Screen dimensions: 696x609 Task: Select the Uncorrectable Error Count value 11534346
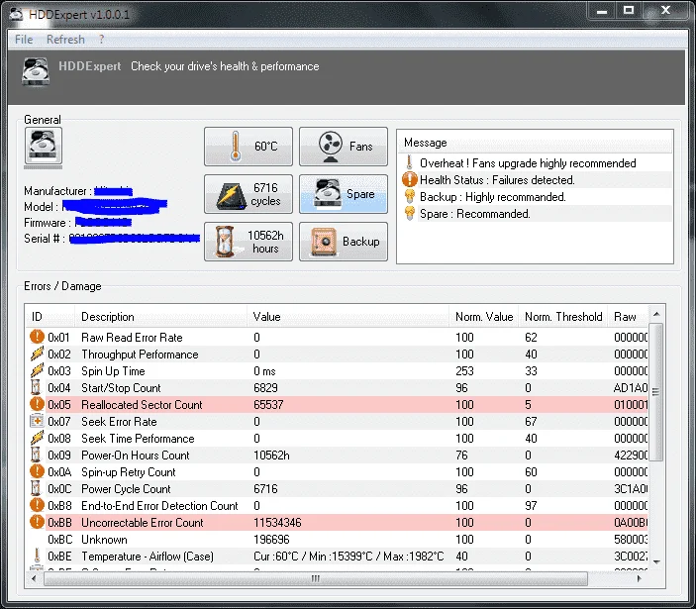click(x=277, y=523)
